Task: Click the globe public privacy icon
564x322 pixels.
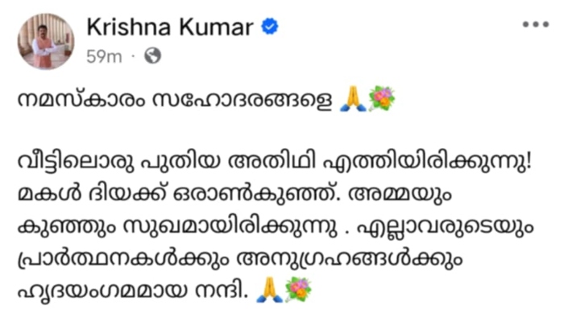Action: pyautogui.click(x=153, y=56)
